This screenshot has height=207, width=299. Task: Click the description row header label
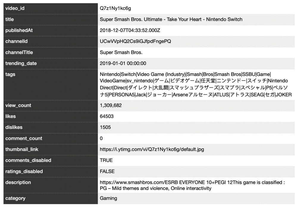(18, 182)
